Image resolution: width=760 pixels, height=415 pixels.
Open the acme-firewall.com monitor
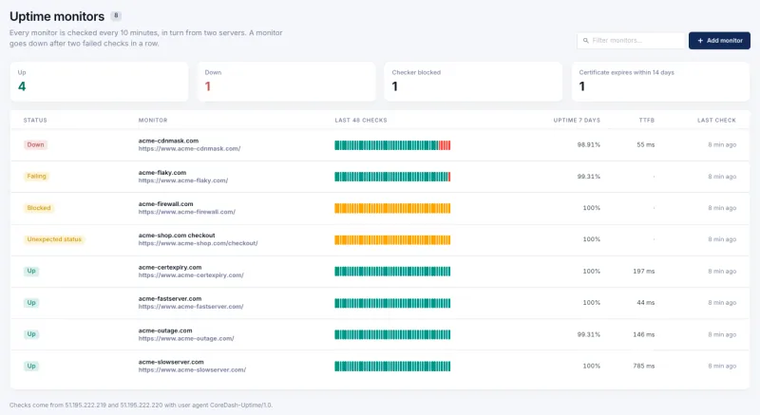[165, 204]
